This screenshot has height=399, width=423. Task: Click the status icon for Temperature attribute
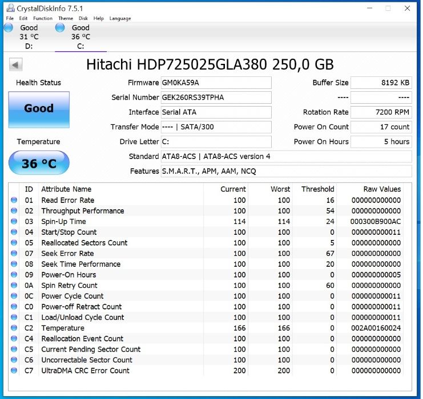pyautogui.click(x=14, y=328)
